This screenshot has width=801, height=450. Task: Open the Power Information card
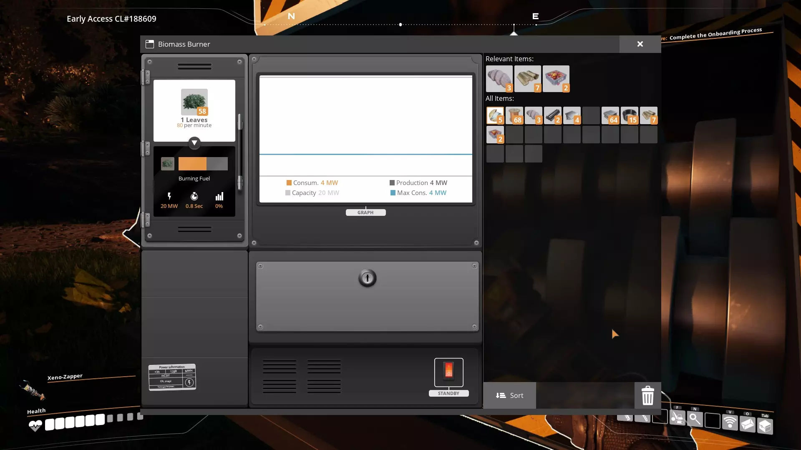tap(172, 377)
